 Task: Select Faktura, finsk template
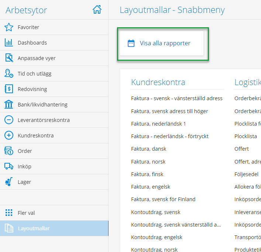tap(147, 174)
